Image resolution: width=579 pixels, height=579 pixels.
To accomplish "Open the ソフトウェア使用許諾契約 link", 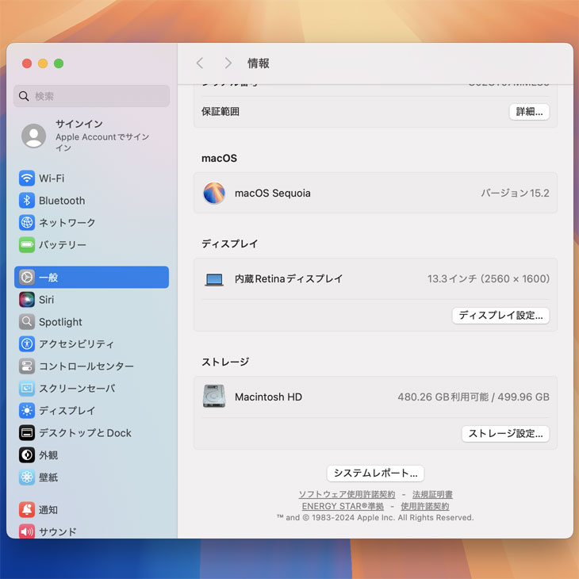I will click(x=347, y=494).
